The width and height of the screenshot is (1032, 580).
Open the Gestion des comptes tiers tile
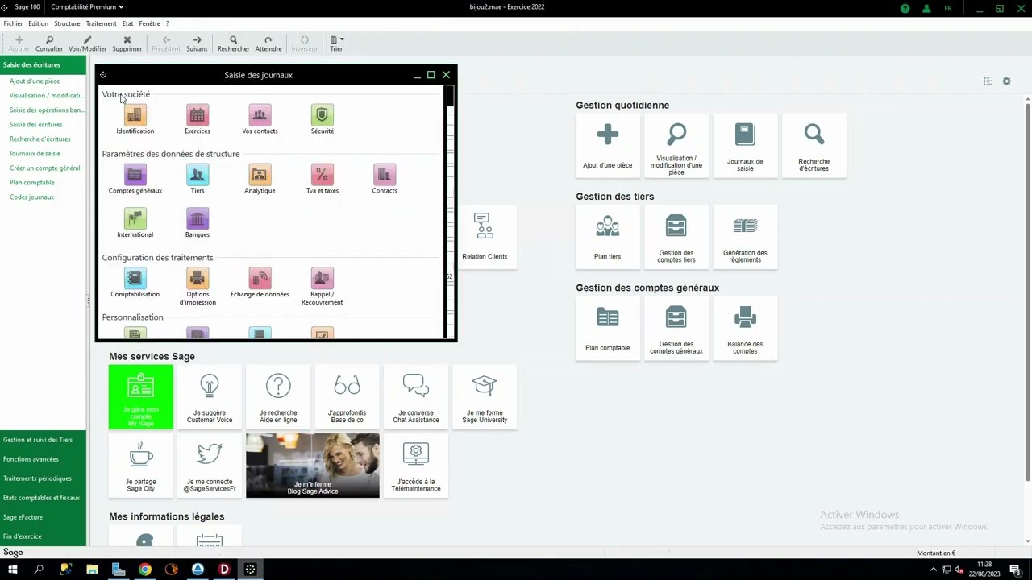pos(676,237)
